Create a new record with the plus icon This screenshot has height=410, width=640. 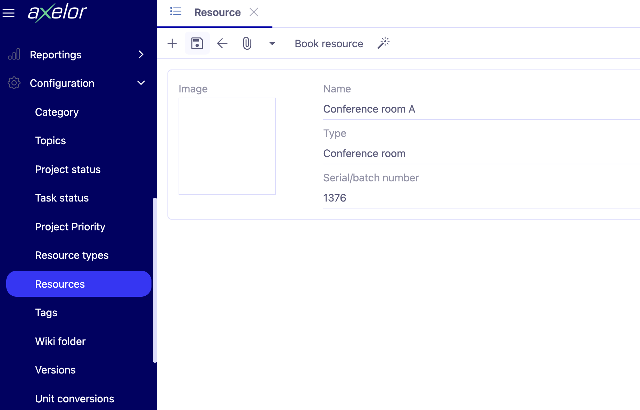(172, 43)
